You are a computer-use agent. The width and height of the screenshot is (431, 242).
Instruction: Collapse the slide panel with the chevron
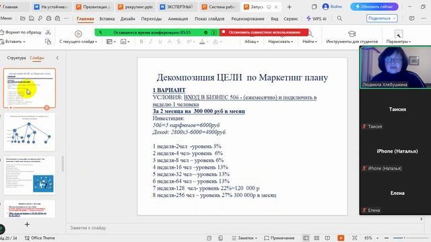pyautogui.click(x=57, y=58)
